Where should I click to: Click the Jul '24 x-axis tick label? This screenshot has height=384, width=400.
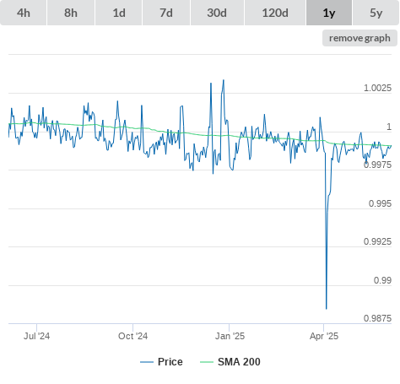coord(36,336)
